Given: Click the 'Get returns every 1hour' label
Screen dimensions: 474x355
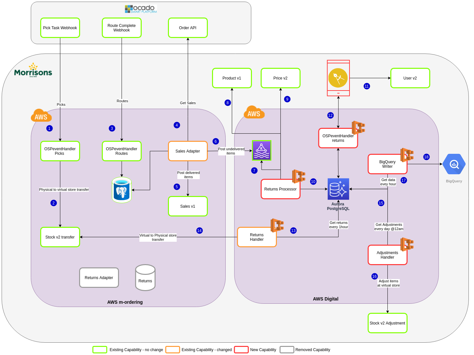Looking at the screenshot, I should point(338,225).
